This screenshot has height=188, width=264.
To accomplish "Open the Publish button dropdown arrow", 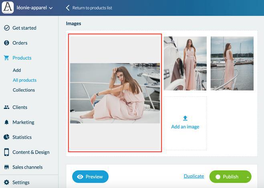I will pos(248,177).
